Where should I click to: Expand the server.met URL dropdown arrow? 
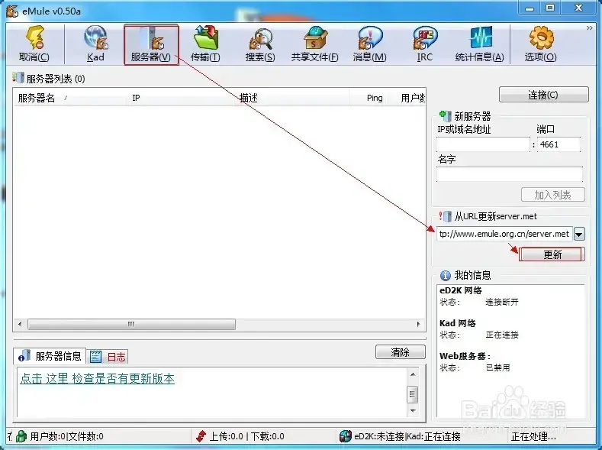point(579,234)
